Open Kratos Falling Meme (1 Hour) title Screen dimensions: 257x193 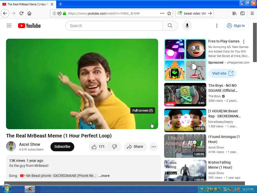pos(220,165)
